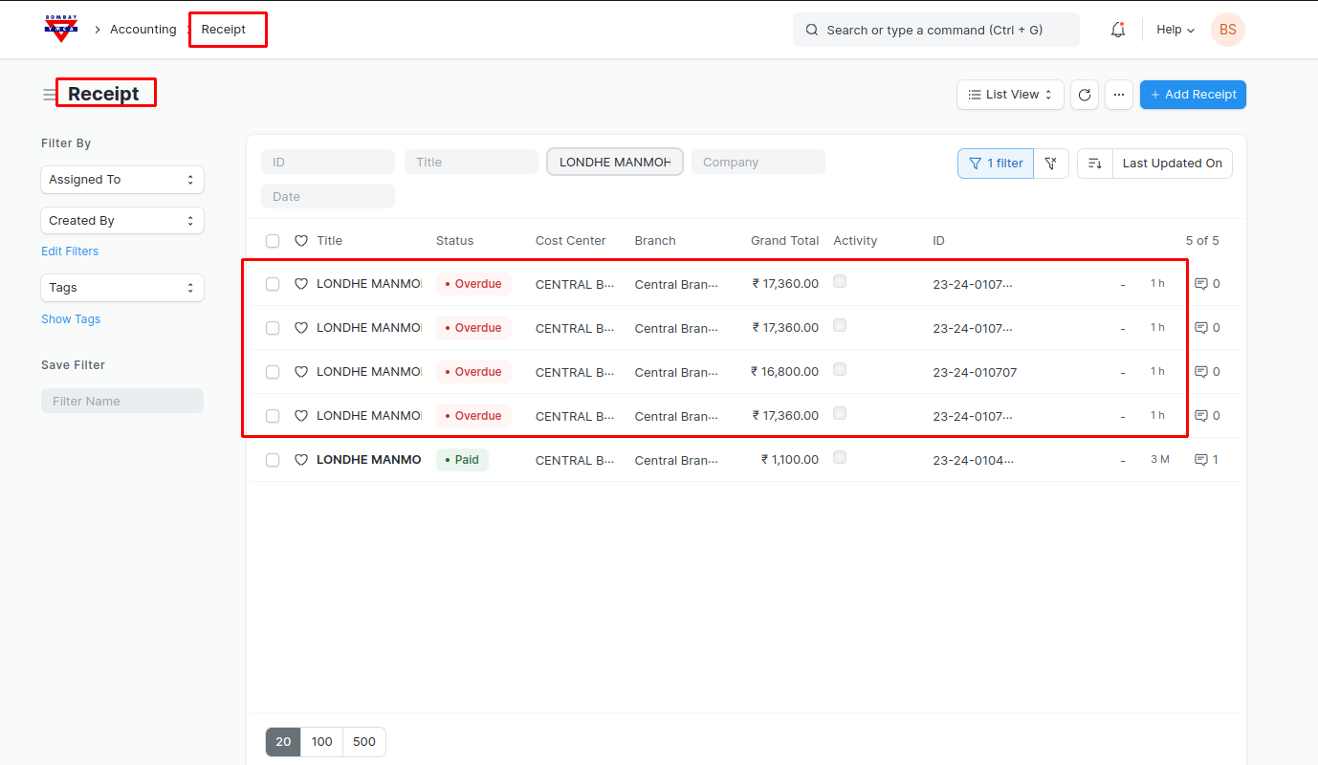Click the refresh list icon
The width and height of the screenshot is (1318, 765).
click(x=1084, y=95)
